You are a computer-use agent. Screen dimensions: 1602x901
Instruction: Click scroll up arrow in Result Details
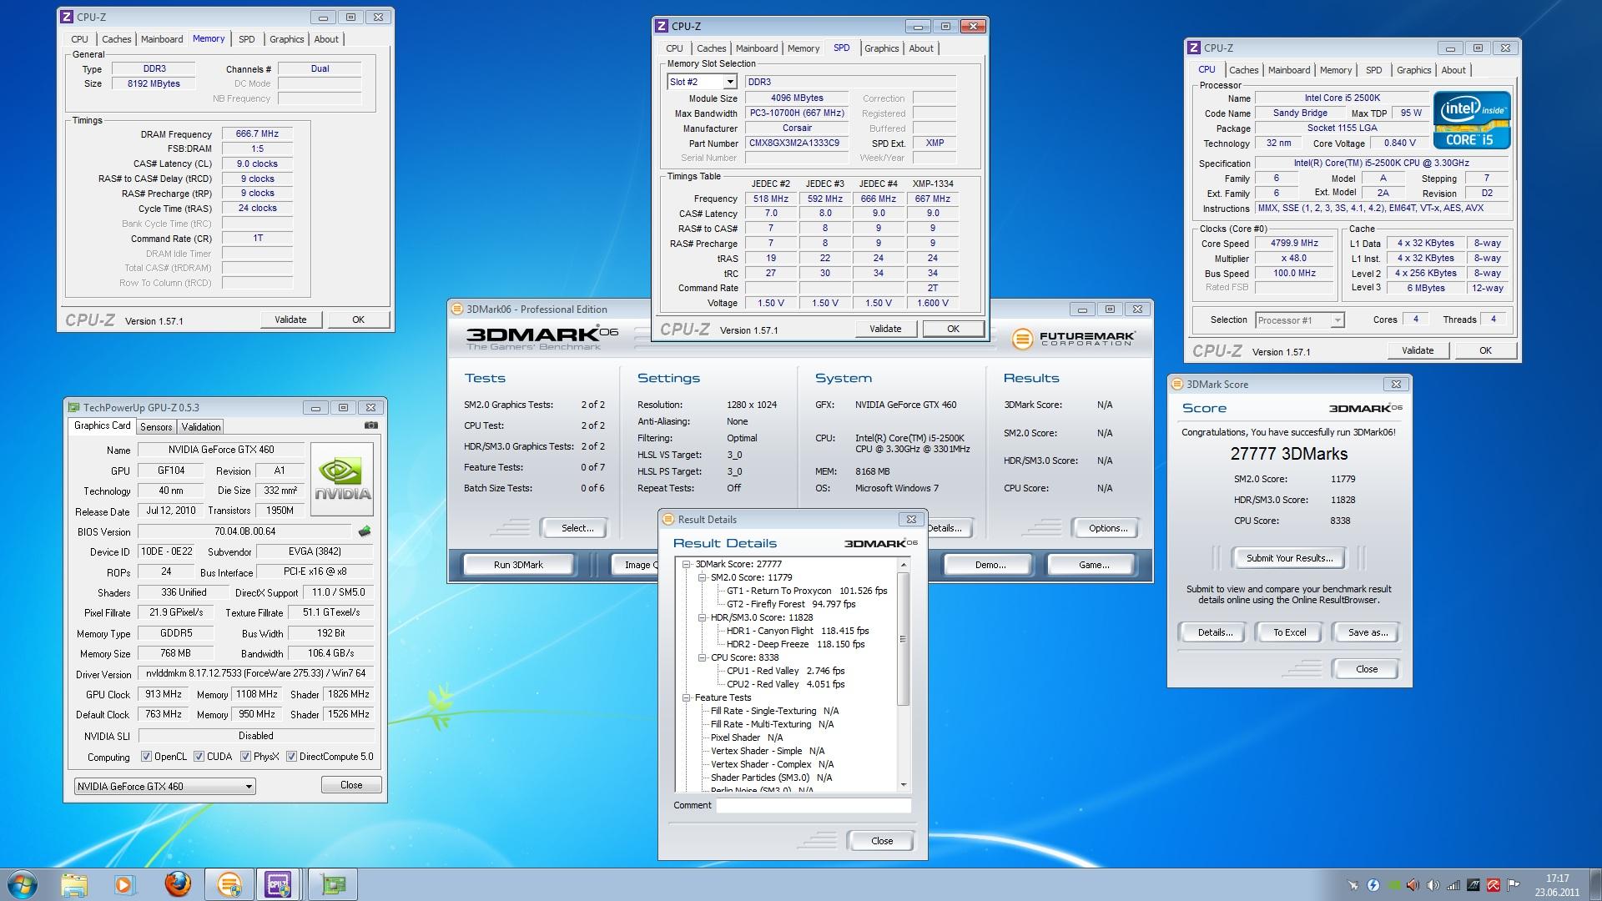(x=903, y=565)
